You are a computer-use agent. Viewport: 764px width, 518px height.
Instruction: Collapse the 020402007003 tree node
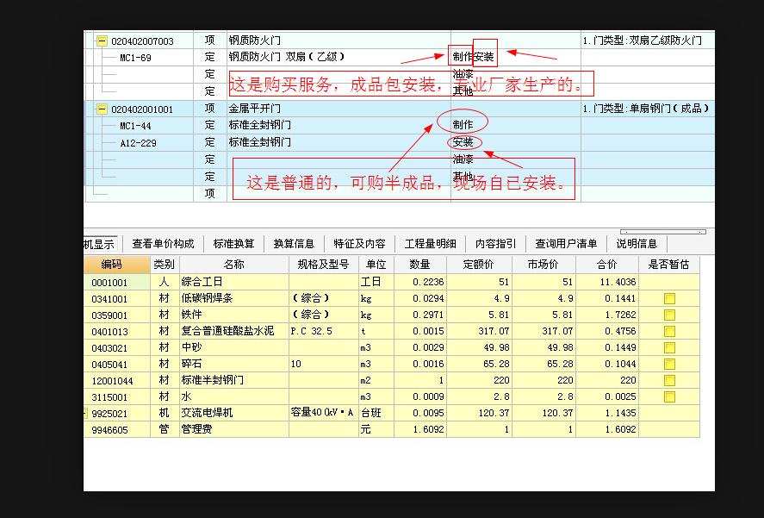point(102,41)
